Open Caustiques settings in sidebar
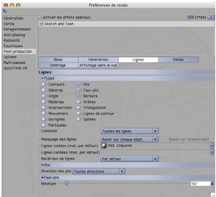This screenshot has height=197, width=216. coord(13,46)
